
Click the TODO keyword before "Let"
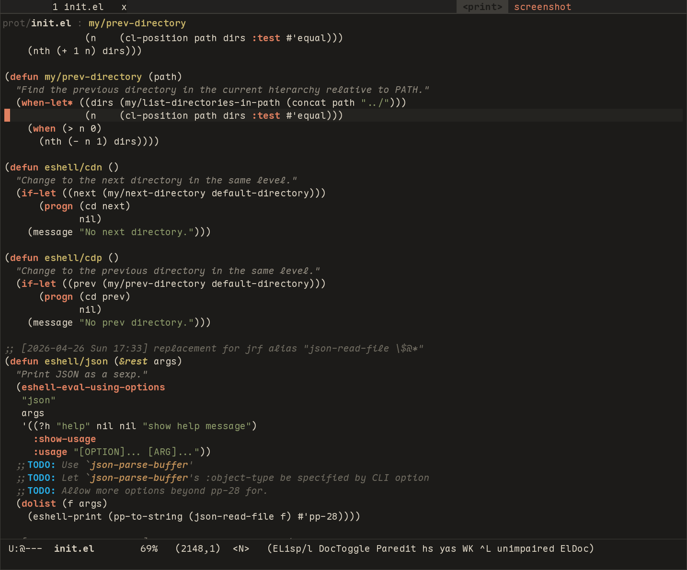(42, 478)
